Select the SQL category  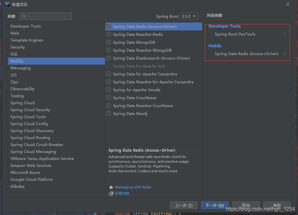(x=56, y=54)
